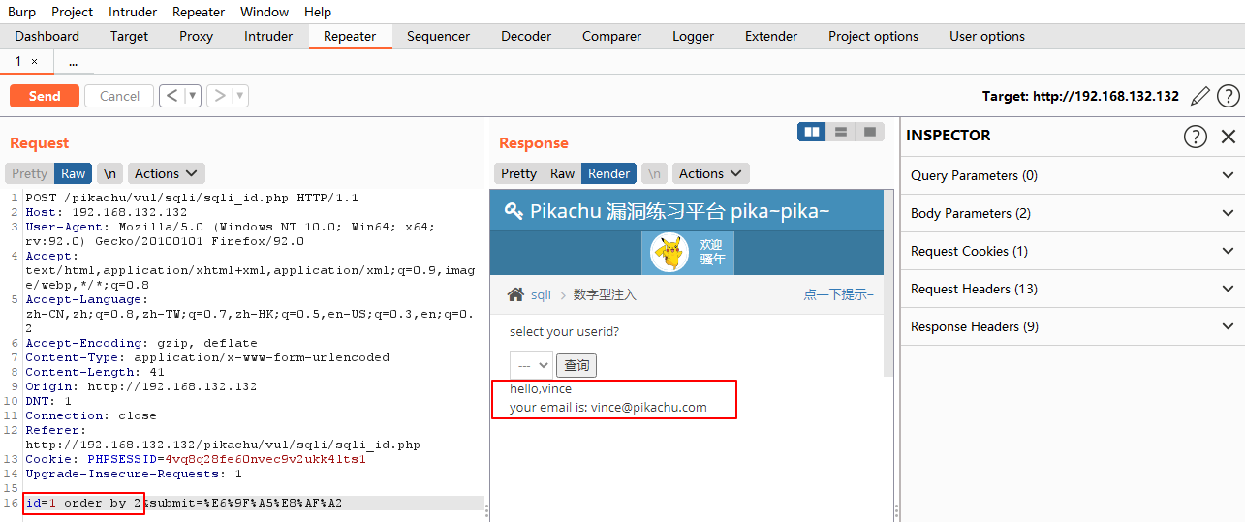Toggle the request \n non-printable characters
The width and height of the screenshot is (1245, 522).
[109, 173]
